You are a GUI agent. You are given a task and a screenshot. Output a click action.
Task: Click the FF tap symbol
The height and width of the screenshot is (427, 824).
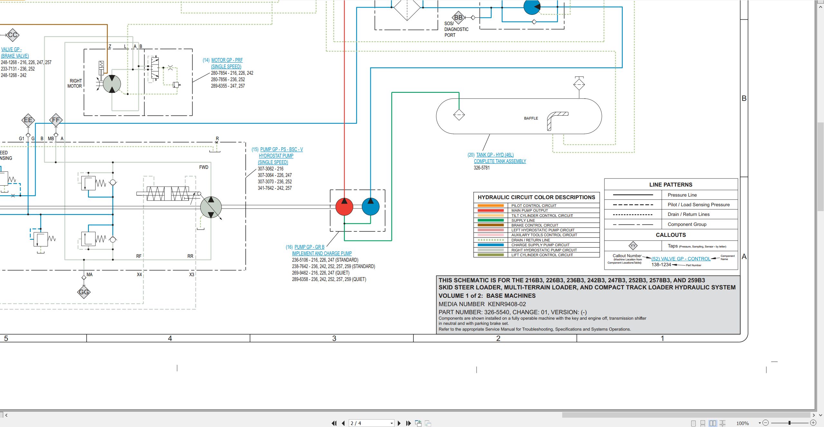point(56,120)
